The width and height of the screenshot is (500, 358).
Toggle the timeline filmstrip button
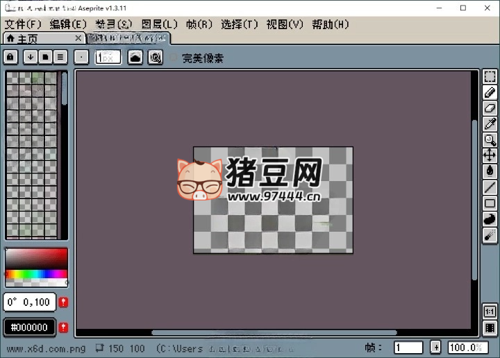tap(490, 328)
